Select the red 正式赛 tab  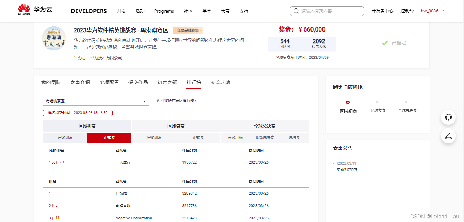[x=109, y=137]
